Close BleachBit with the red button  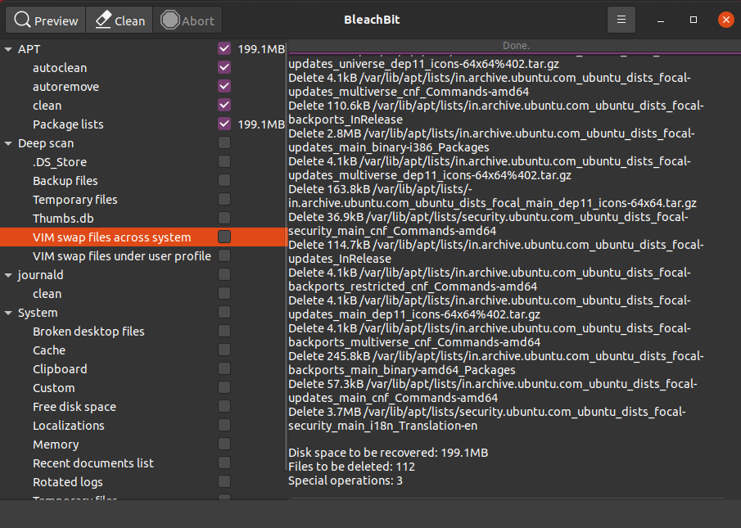(x=725, y=20)
